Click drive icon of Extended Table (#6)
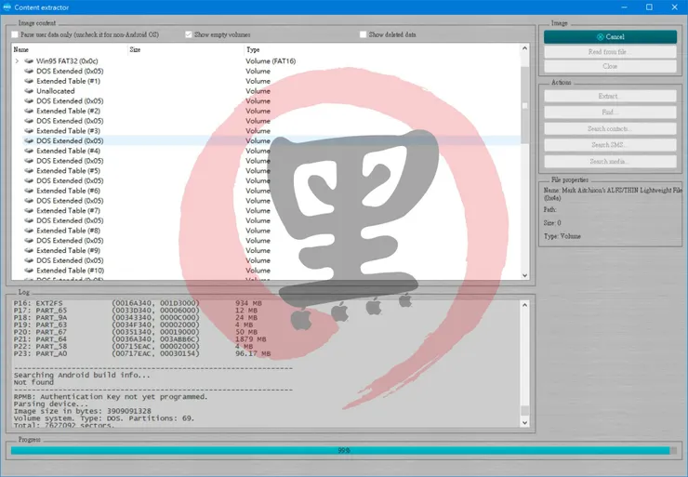688x477 pixels. click(29, 191)
